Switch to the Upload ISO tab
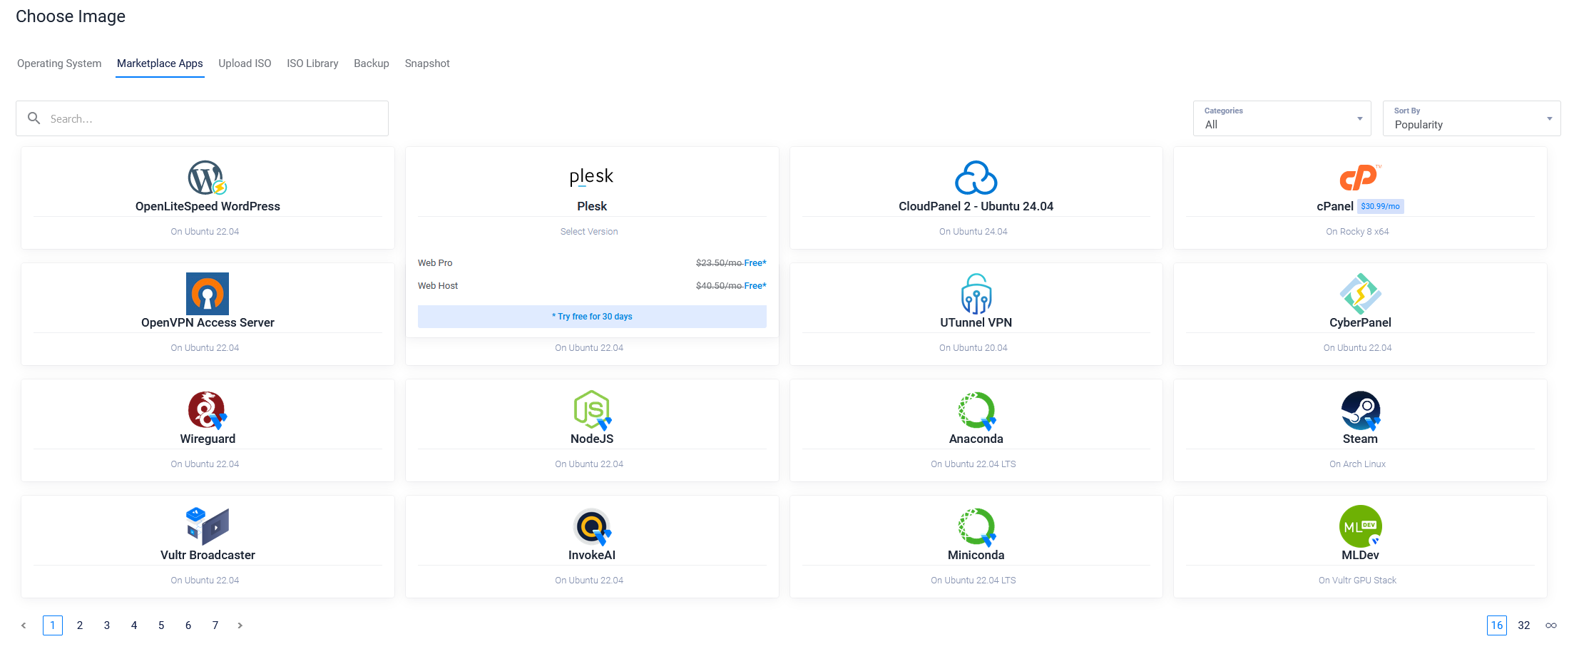 pyautogui.click(x=245, y=63)
